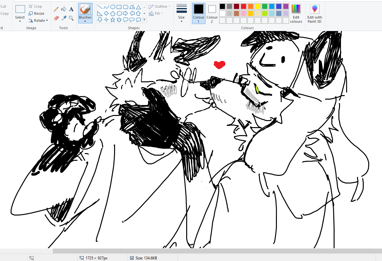Image resolution: width=382 pixels, height=261 pixels.
Task: Open the Brushes dropdown arrow
Action: click(85, 21)
